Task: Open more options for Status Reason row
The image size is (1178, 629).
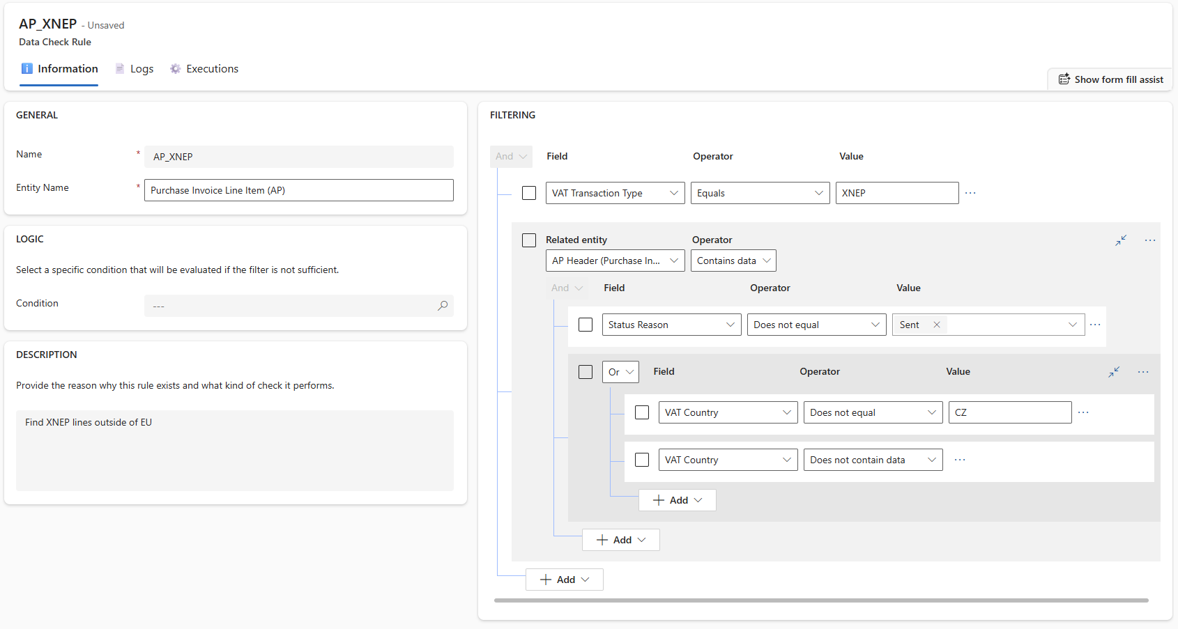Action: (1095, 325)
